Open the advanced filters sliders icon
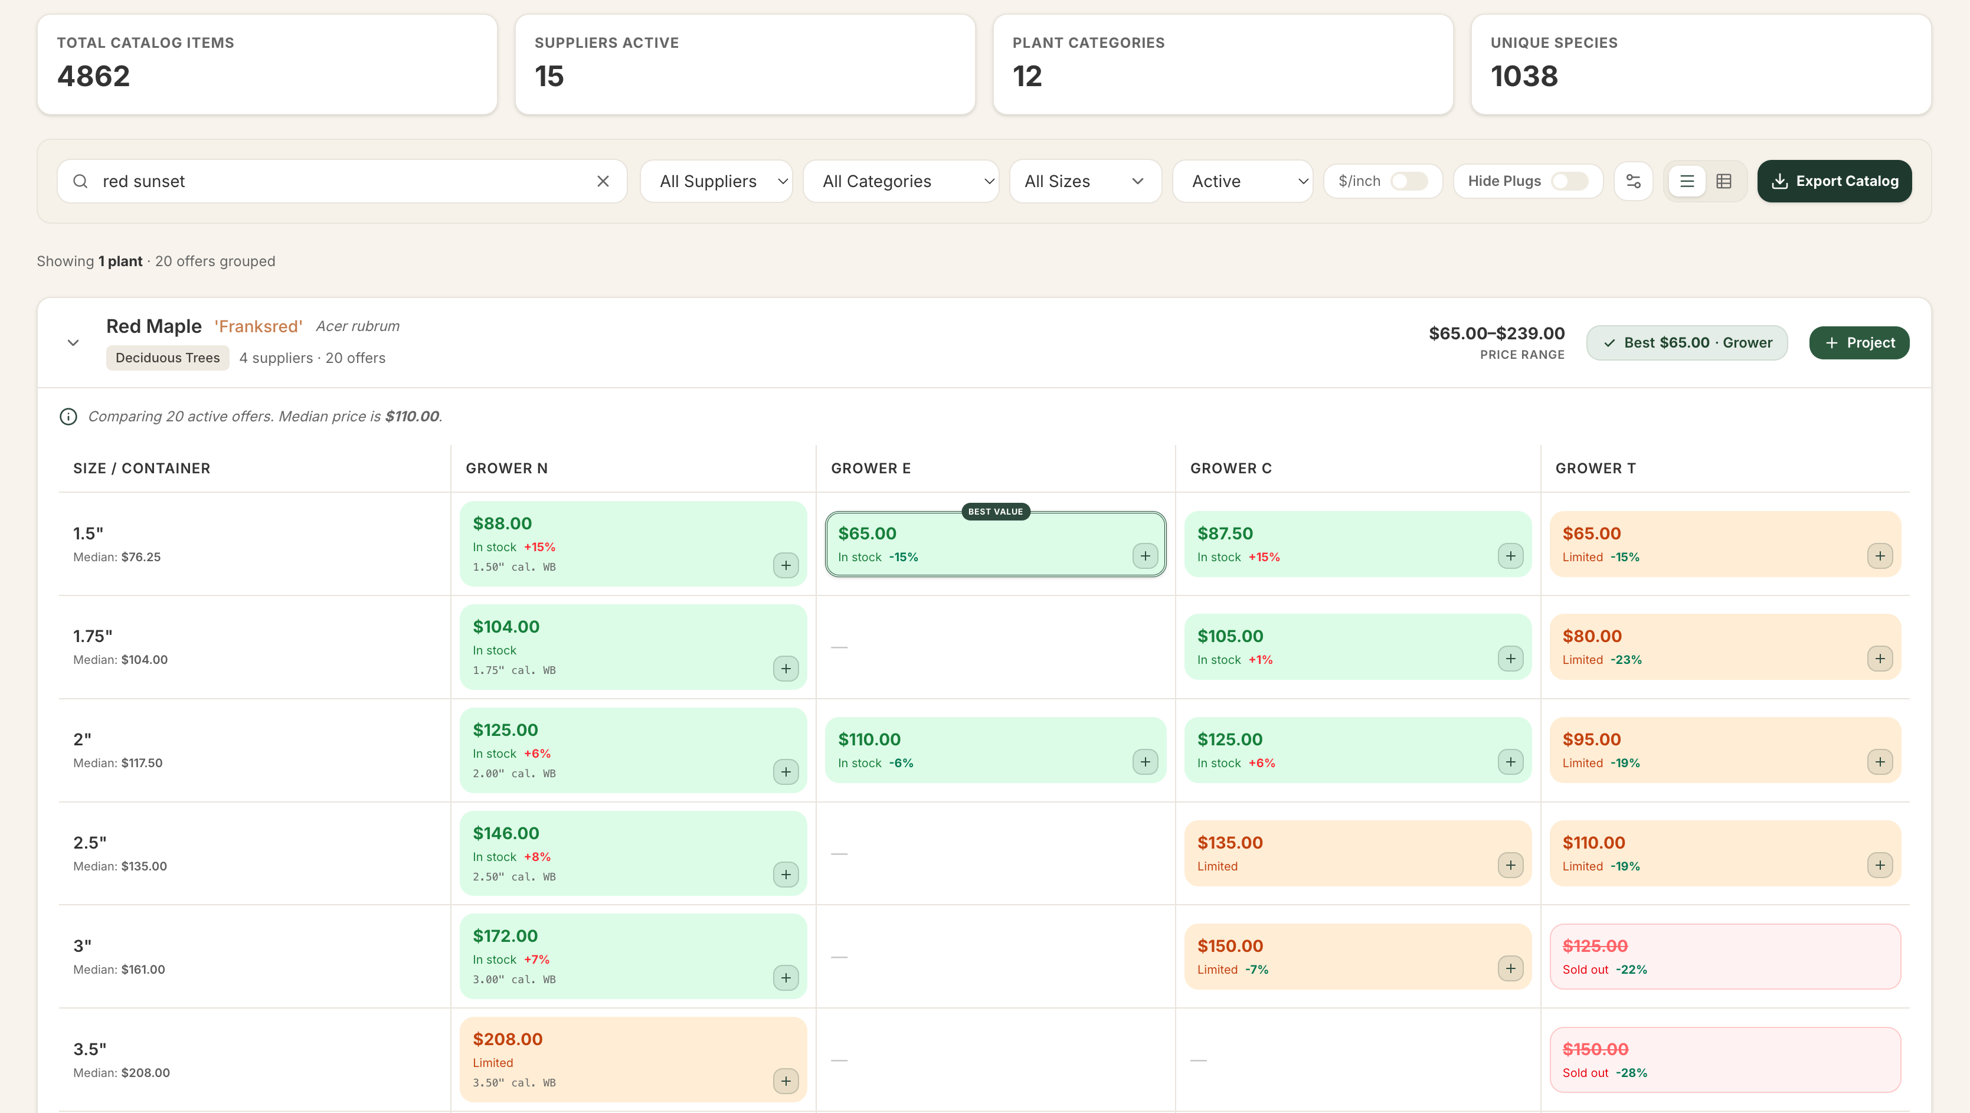 click(x=1634, y=181)
